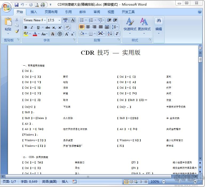Expand Customize Quick Access Toolbar arrow
Image resolution: width=205 pixels, height=187 pixels.
(x=50, y=5)
